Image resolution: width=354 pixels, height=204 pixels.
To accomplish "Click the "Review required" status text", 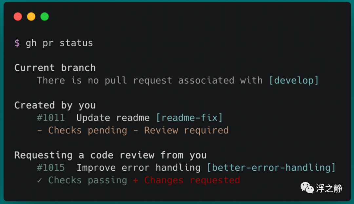I will 186,130.
